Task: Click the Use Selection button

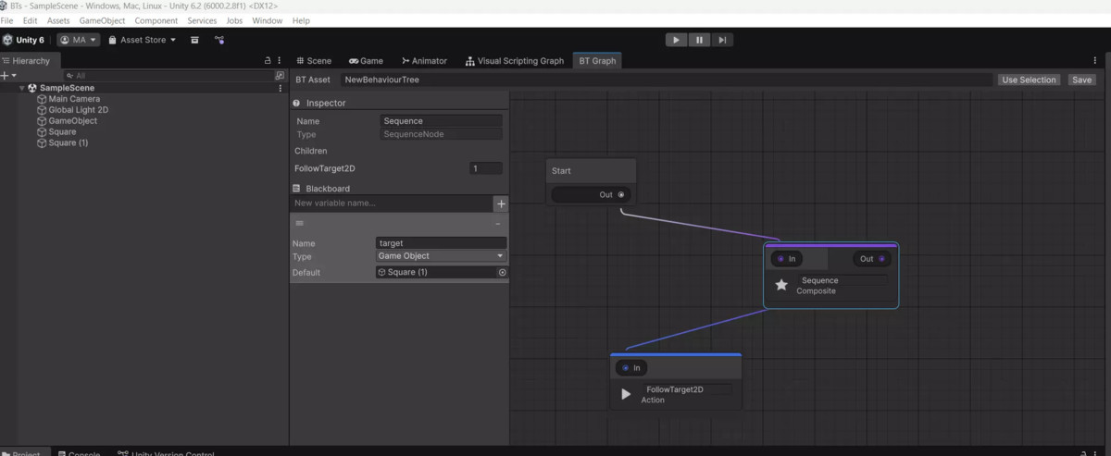Action: (1029, 80)
